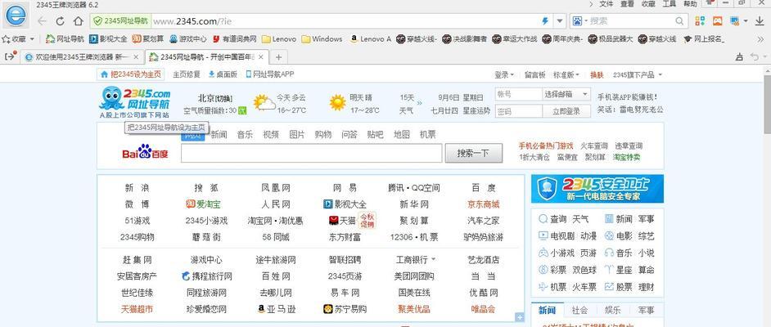Expand the 标准版 dropdown

(x=566, y=75)
